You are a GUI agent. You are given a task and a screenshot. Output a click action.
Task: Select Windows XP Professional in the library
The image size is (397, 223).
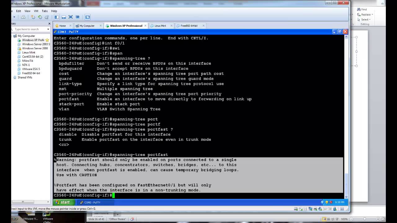[33, 40]
